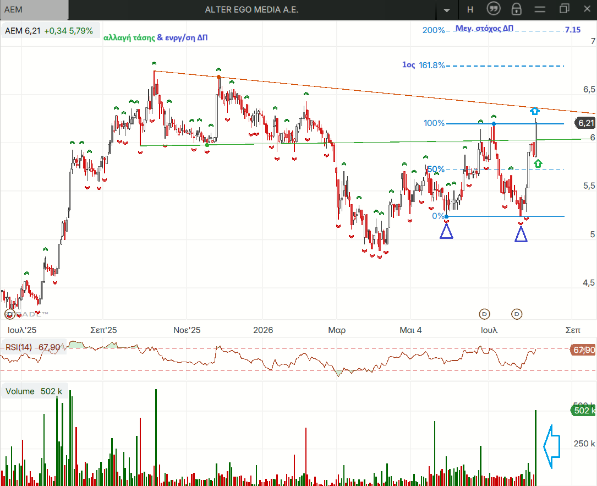This screenshot has height=486, width=597.
Task: Click the 67,90 RSI value tag
Action: tap(583, 350)
